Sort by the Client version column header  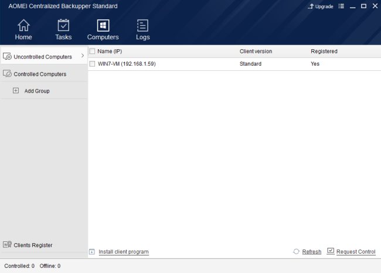[x=256, y=51]
